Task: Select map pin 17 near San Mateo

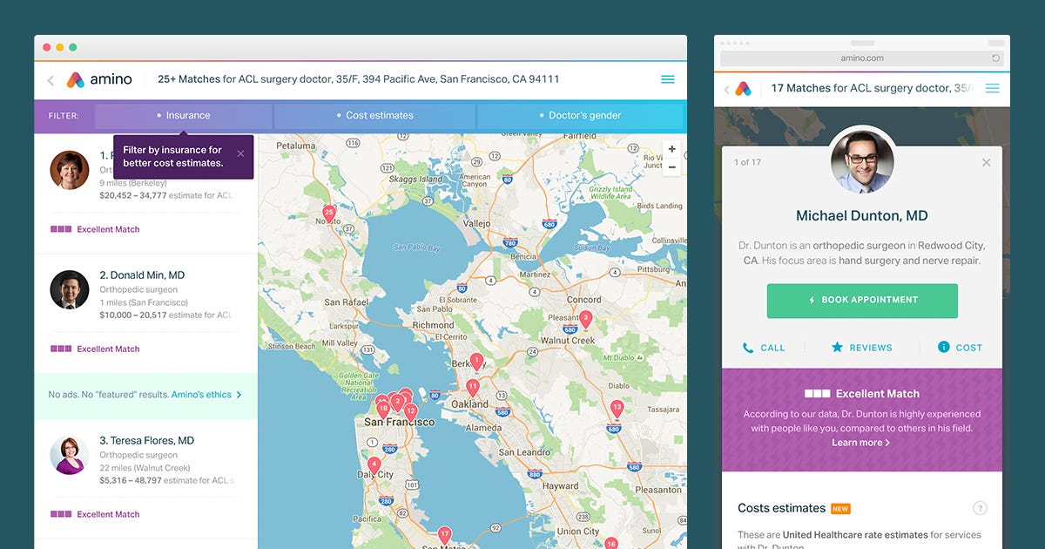Action: pos(444,535)
